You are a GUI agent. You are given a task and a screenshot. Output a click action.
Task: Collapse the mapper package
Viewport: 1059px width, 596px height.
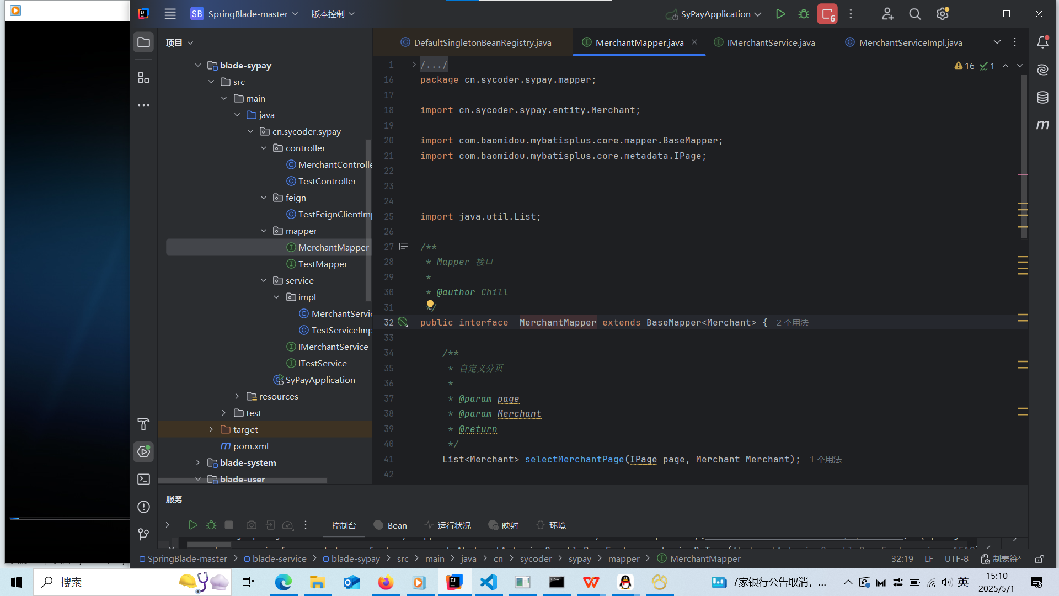coord(264,231)
